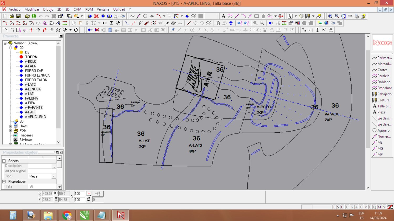Toggle the Q status bar indicator
This screenshot has width=394, height=221.
375,207
